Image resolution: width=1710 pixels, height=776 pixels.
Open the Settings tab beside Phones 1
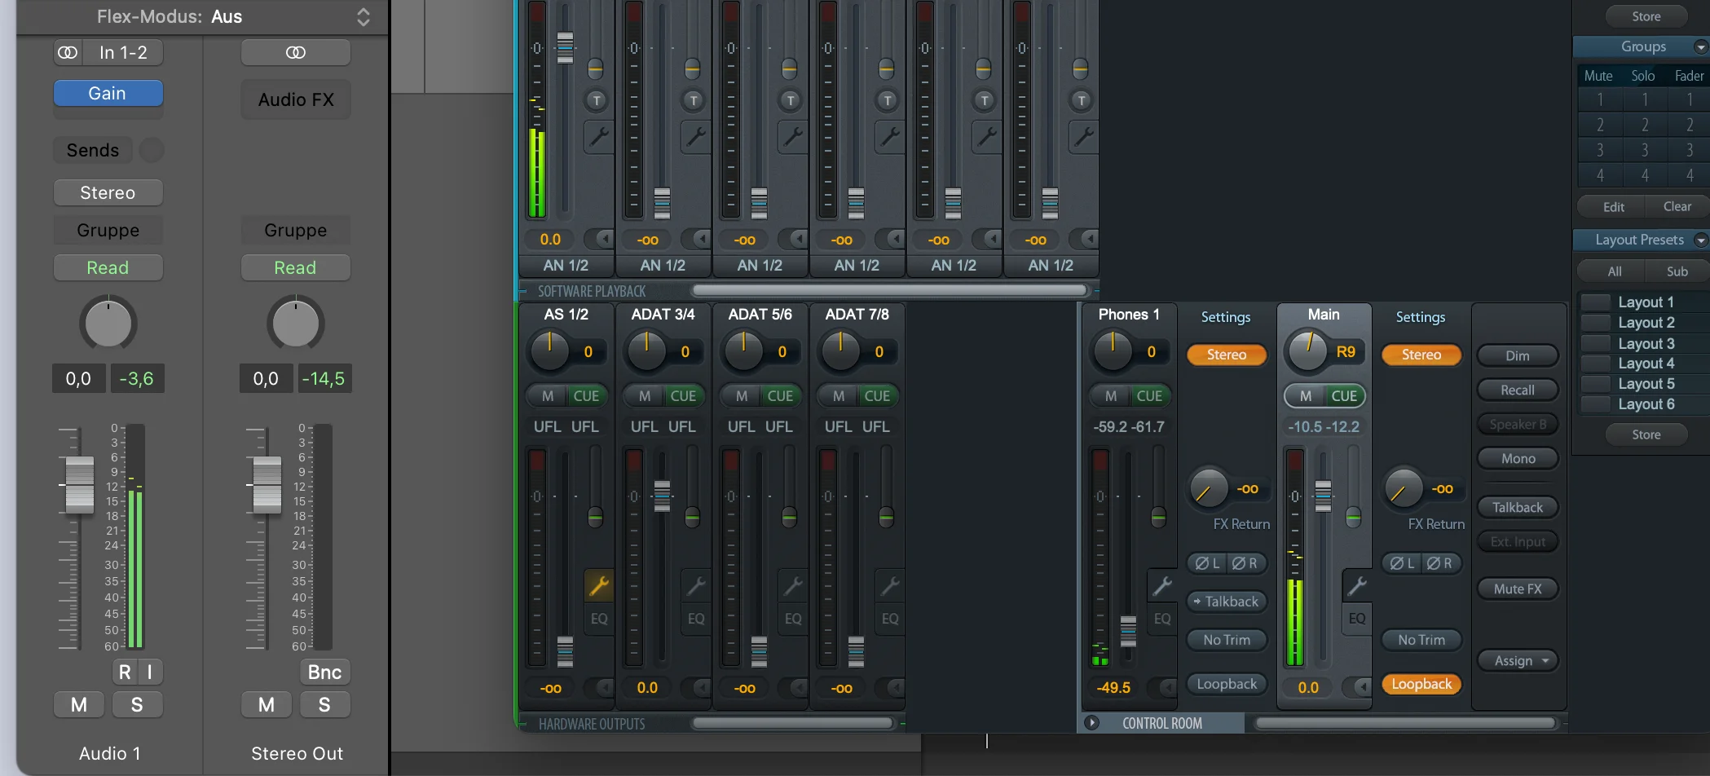pos(1226,317)
